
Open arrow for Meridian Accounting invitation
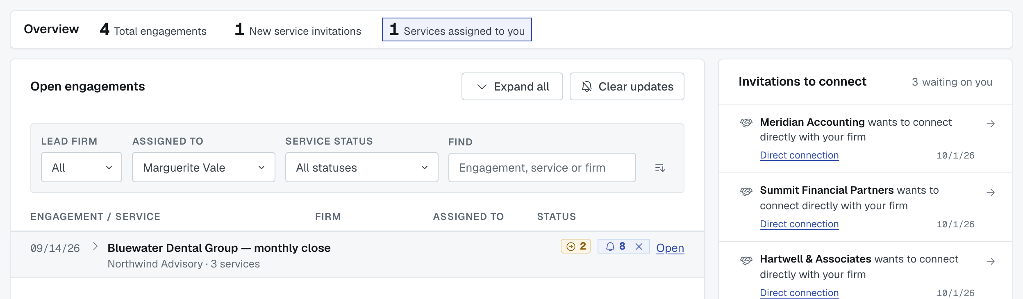(991, 124)
